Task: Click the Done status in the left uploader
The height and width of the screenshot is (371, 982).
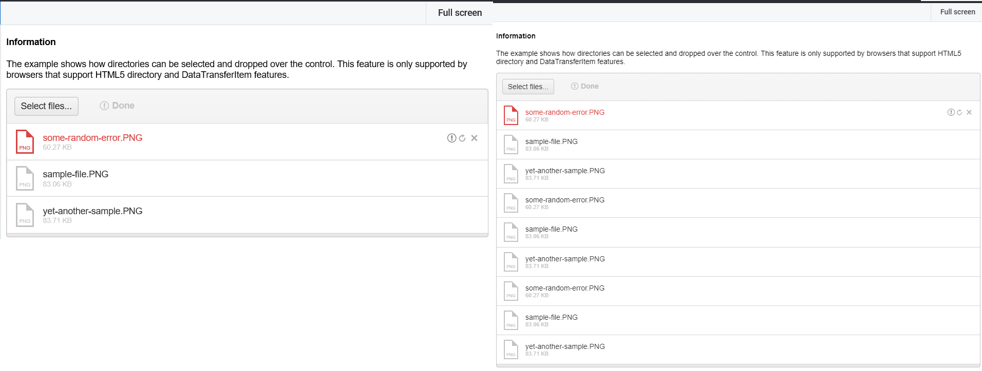Action: point(118,106)
